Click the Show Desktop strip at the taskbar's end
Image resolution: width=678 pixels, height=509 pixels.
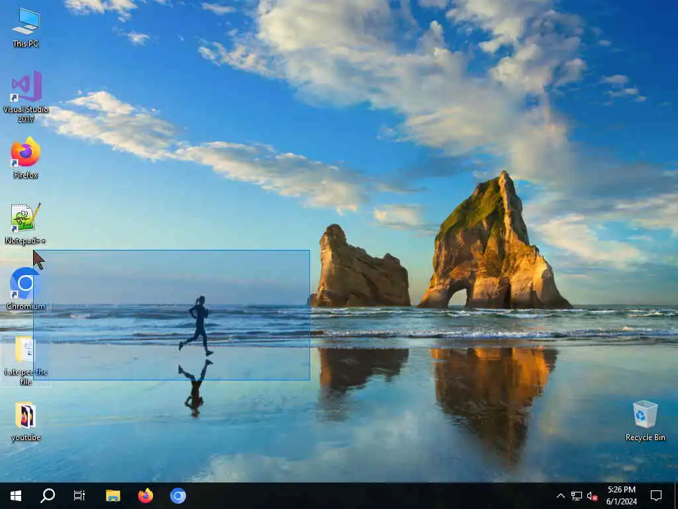click(x=675, y=496)
